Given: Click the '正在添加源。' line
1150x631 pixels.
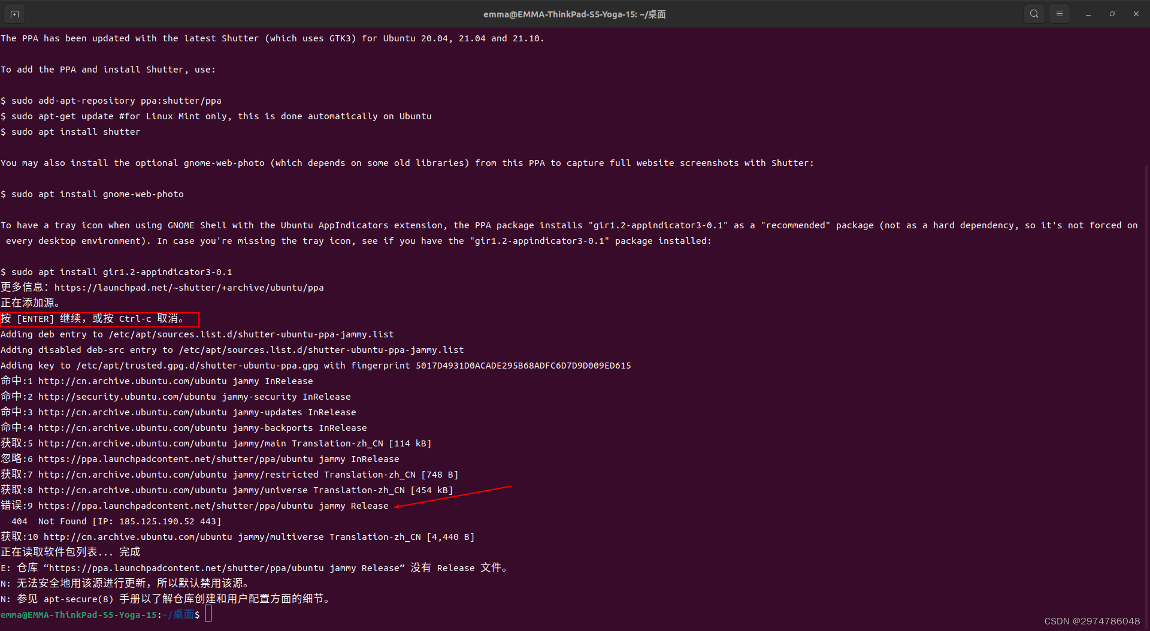Looking at the screenshot, I should point(31,303).
